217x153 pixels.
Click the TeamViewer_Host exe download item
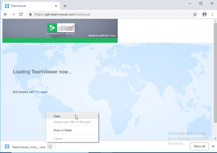pos(28,147)
